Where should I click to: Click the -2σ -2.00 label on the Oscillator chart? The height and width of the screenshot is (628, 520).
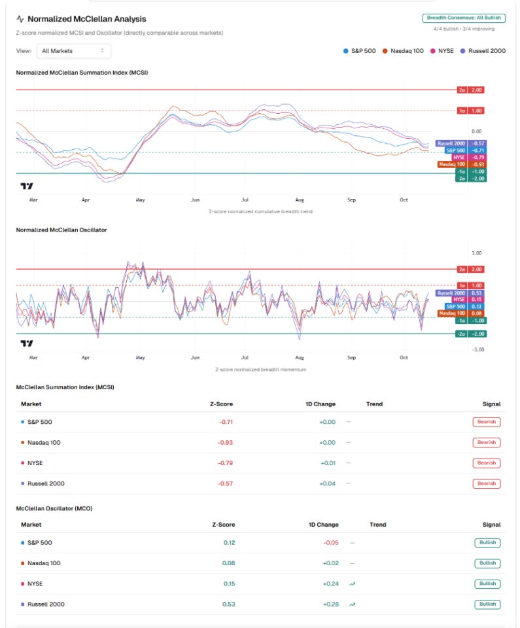[x=471, y=334]
